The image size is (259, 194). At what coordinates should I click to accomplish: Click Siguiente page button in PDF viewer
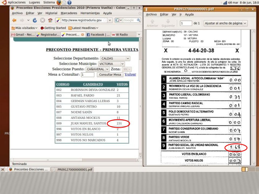pos(168,23)
